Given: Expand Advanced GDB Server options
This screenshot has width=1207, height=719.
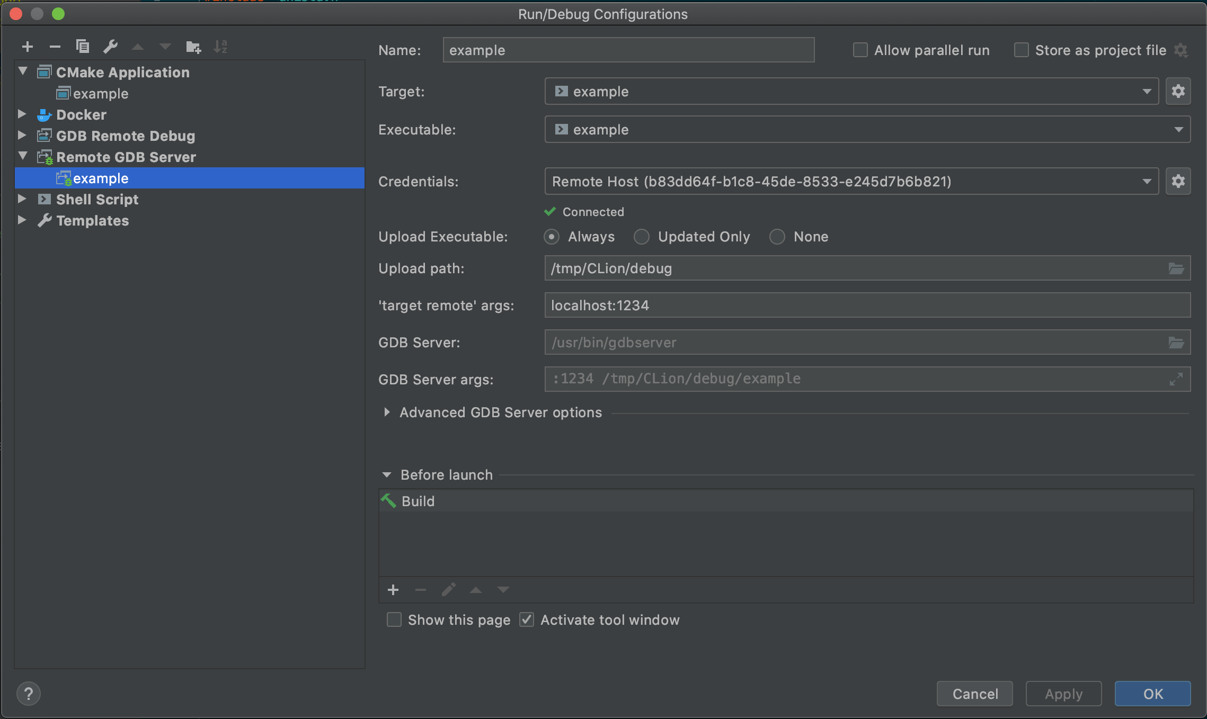Looking at the screenshot, I should (x=387, y=412).
